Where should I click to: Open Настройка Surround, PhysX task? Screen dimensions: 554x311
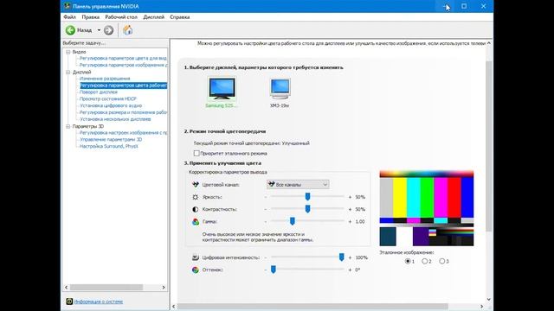109,146
